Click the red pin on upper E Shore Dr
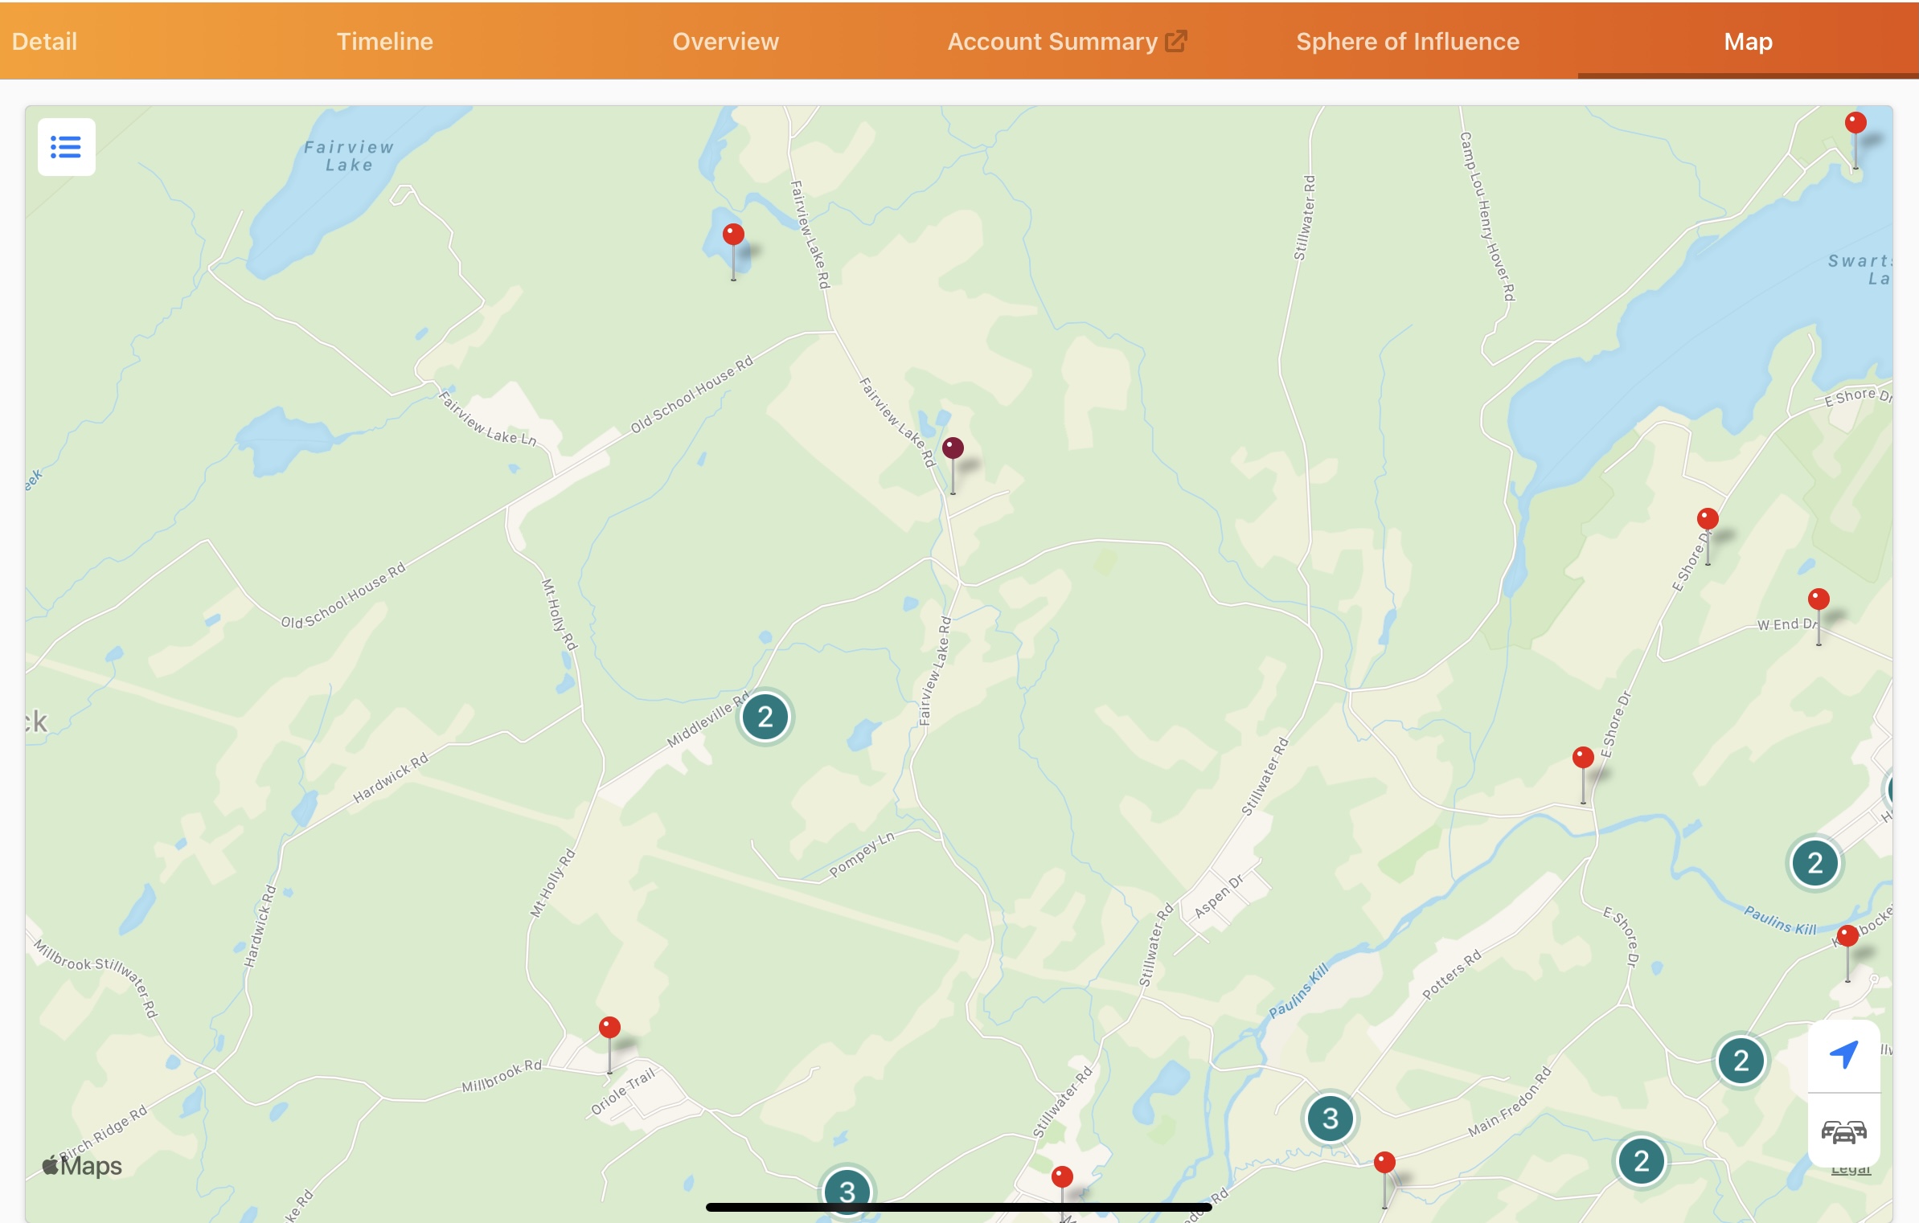Screen dimensions: 1919x1223 1708,520
